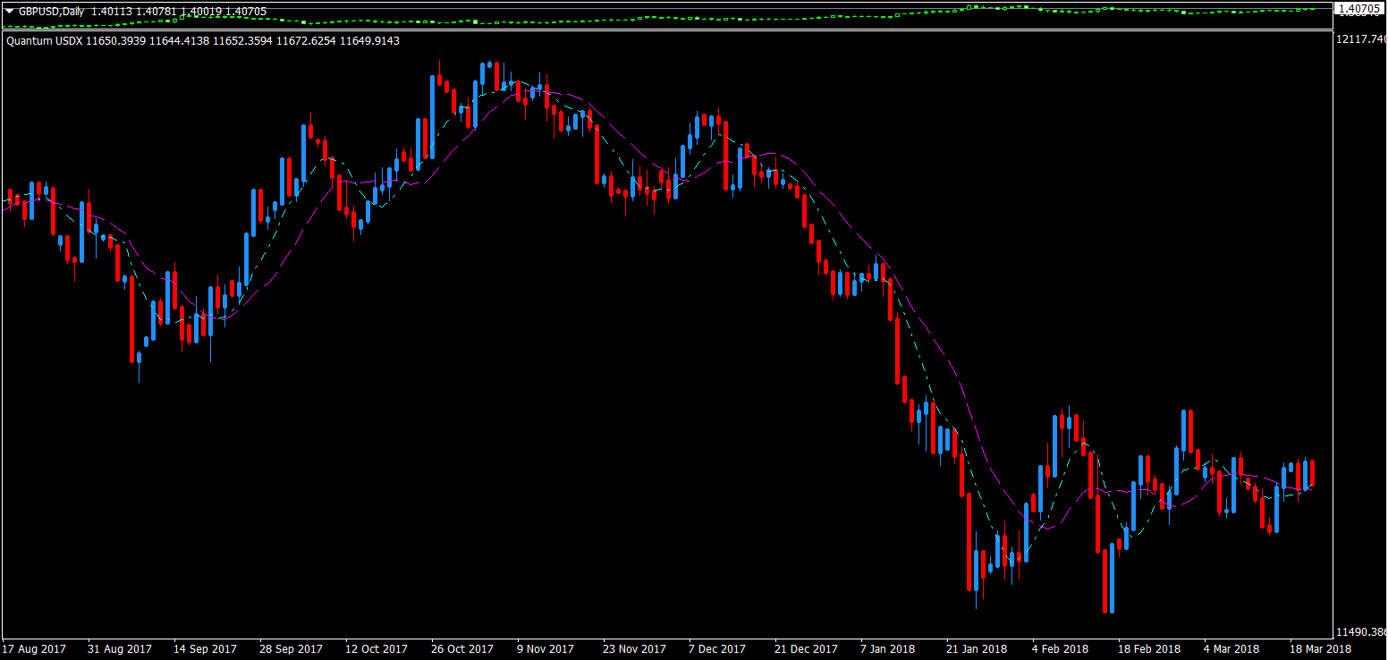Select the 21 Jan 2018 time axis label
This screenshot has height=660, width=1388.
[x=977, y=648]
